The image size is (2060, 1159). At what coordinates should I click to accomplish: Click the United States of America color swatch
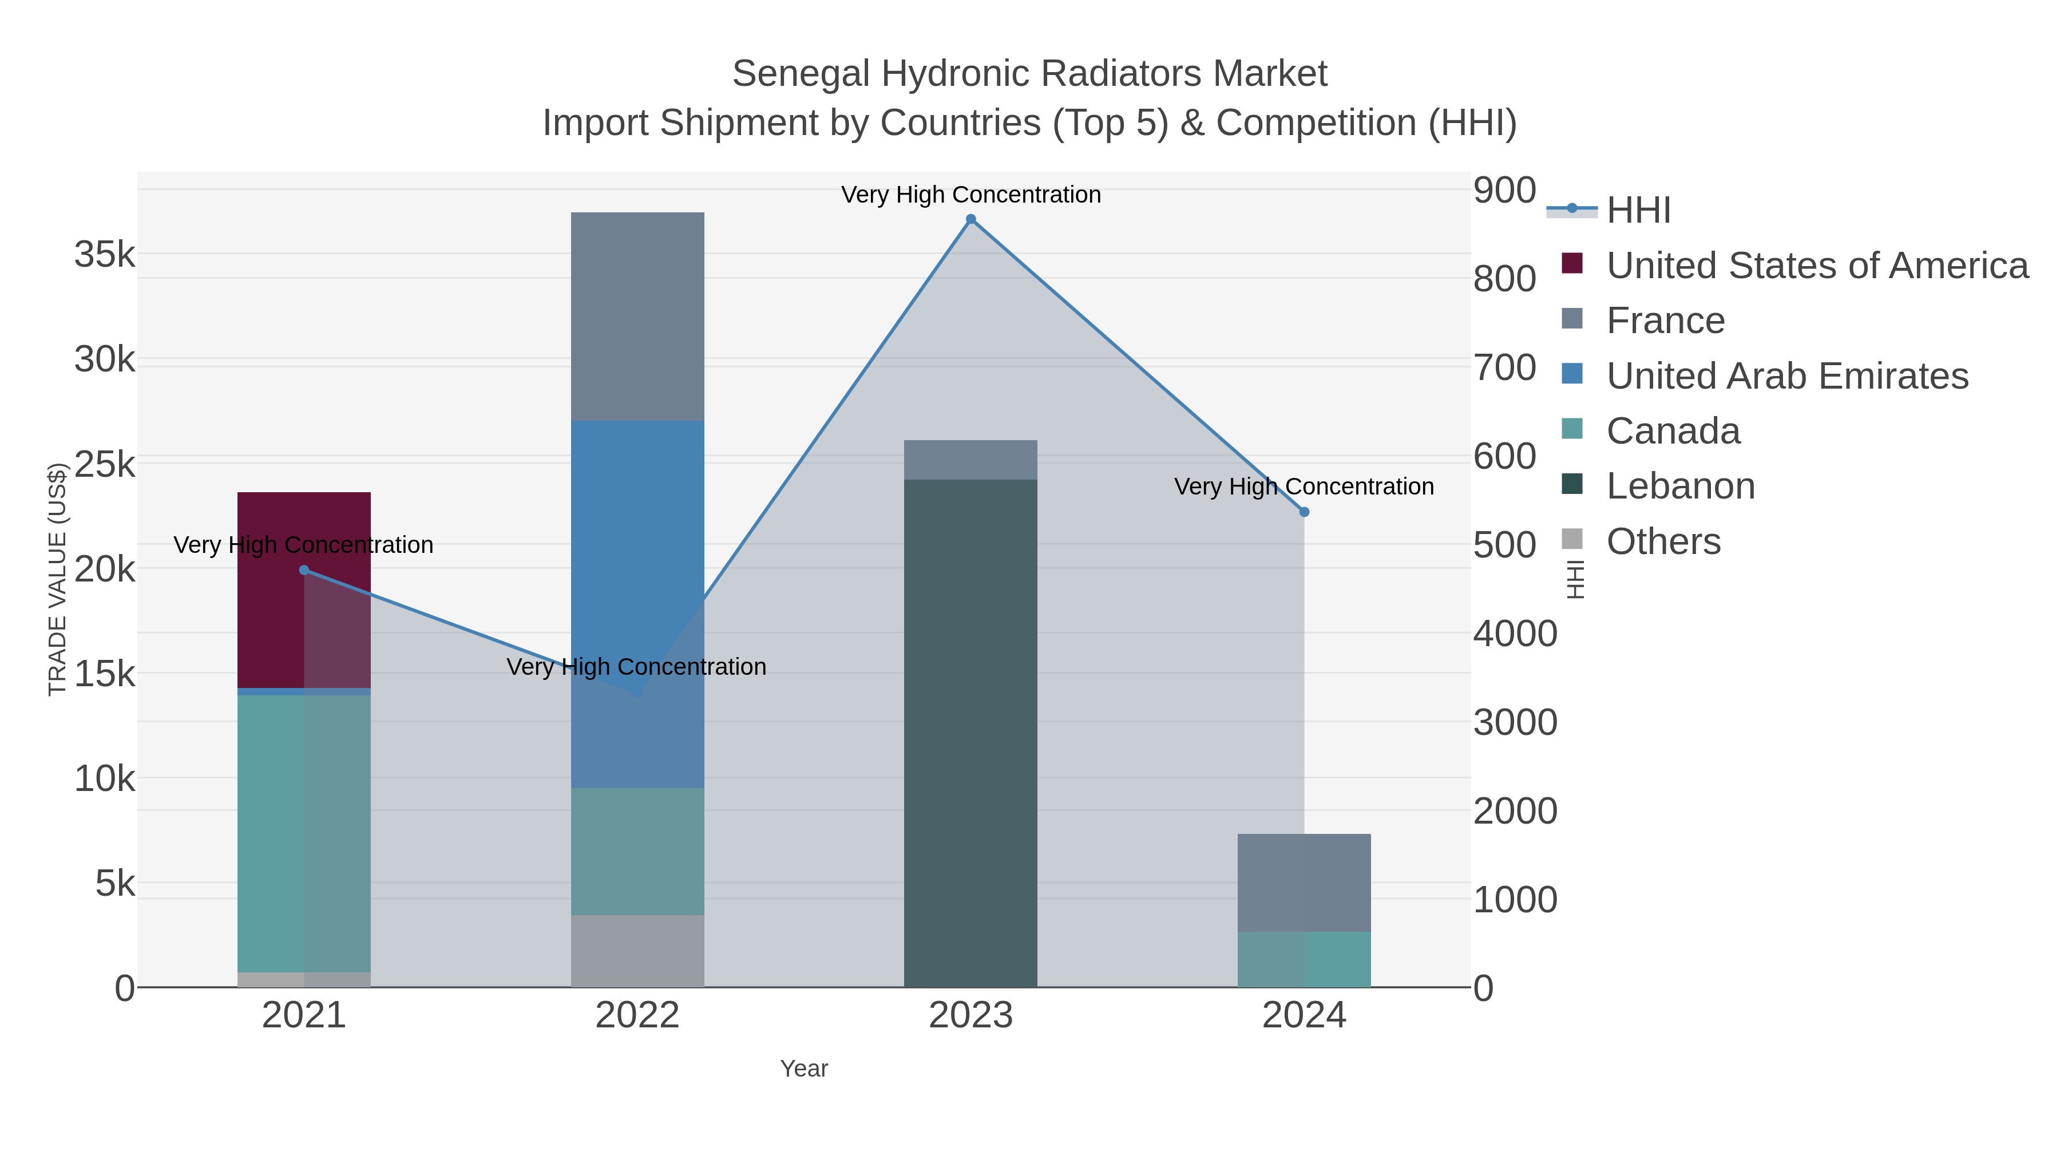coord(1572,263)
